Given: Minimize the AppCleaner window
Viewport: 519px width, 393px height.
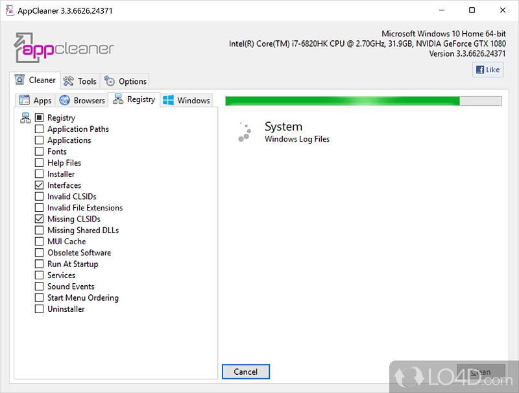Looking at the screenshot, I should 442,10.
